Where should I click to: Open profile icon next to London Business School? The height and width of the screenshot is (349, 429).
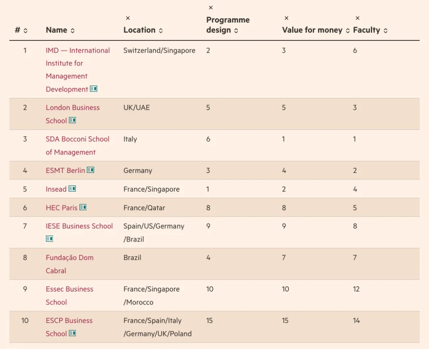[72, 120]
